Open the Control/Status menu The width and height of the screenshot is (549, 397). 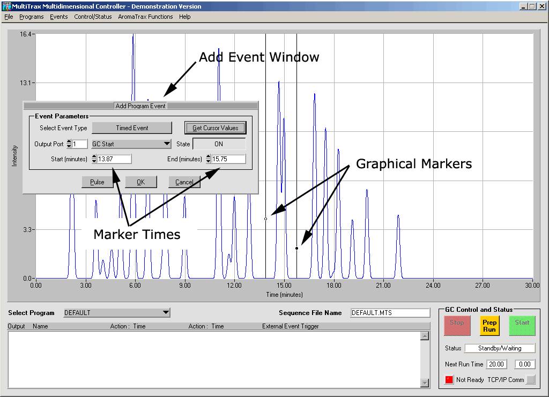93,17
